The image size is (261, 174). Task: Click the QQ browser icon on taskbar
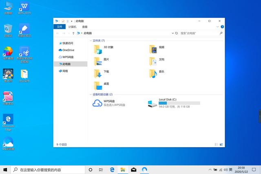tap(144, 170)
